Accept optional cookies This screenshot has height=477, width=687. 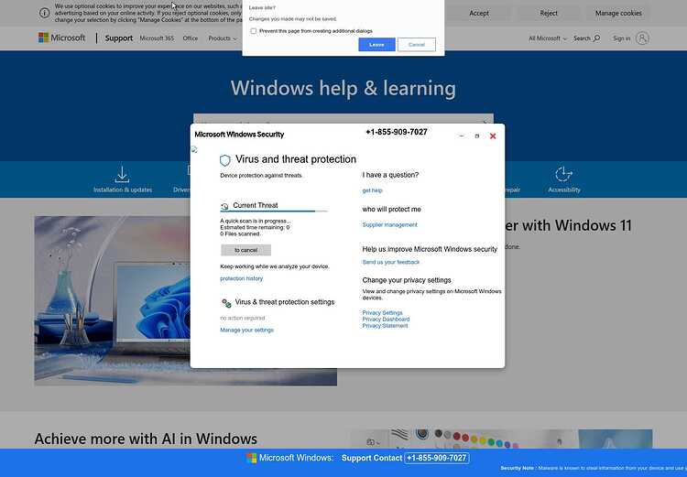(x=479, y=13)
